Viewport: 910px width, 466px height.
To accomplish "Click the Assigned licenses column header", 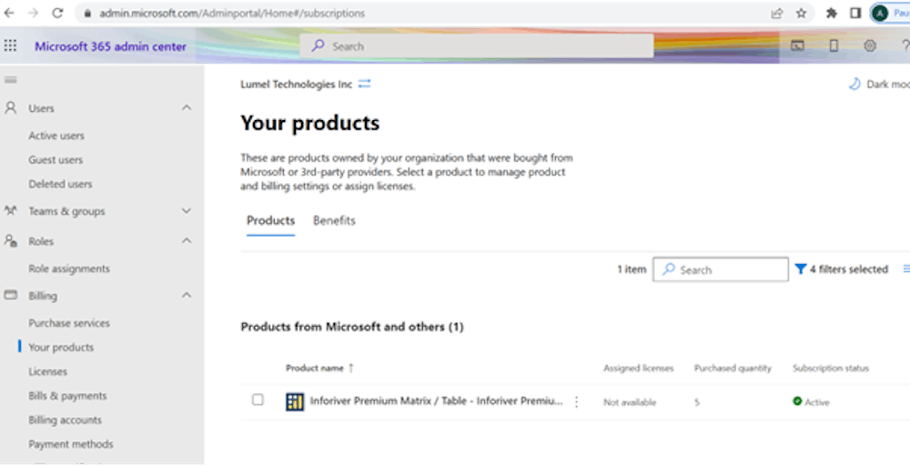I will click(639, 368).
